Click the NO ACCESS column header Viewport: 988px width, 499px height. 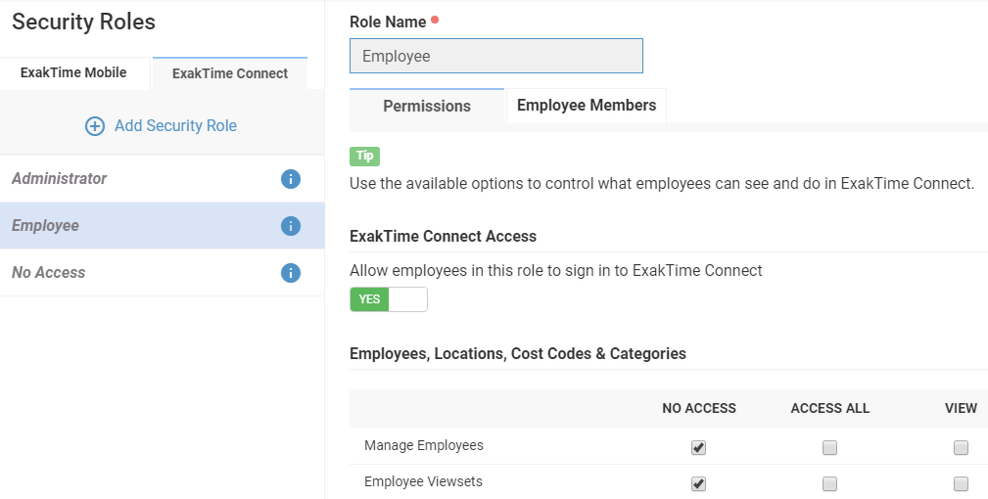coord(699,408)
